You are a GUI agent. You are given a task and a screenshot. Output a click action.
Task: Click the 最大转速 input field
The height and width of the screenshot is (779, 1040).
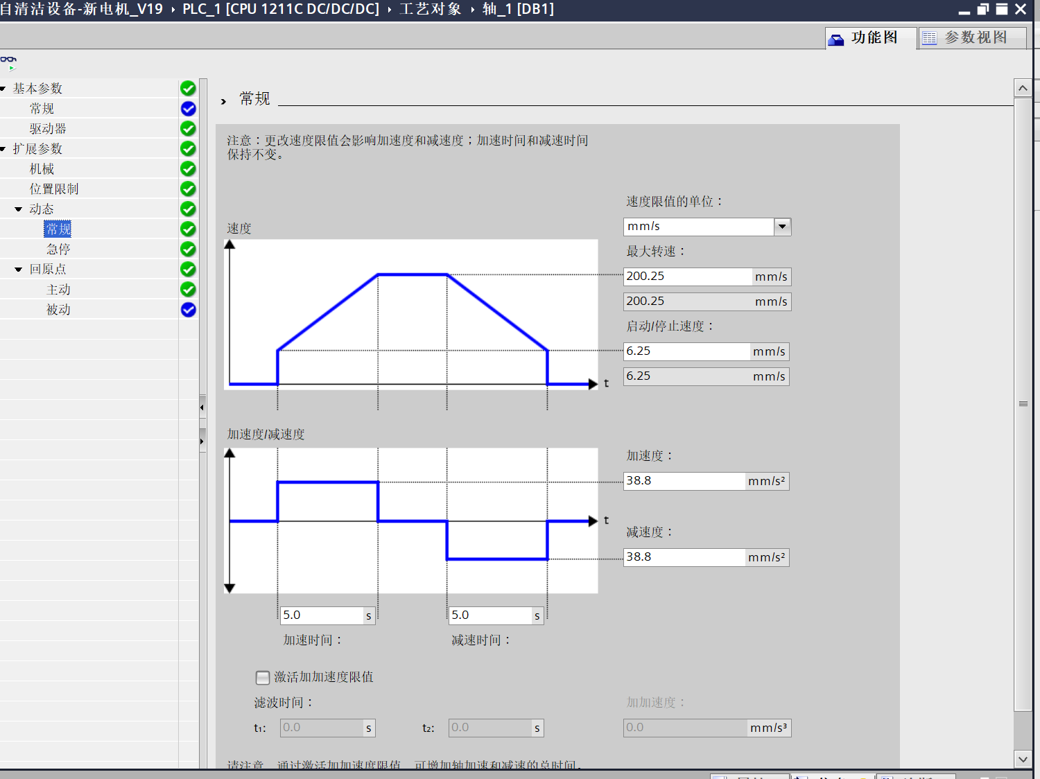686,277
